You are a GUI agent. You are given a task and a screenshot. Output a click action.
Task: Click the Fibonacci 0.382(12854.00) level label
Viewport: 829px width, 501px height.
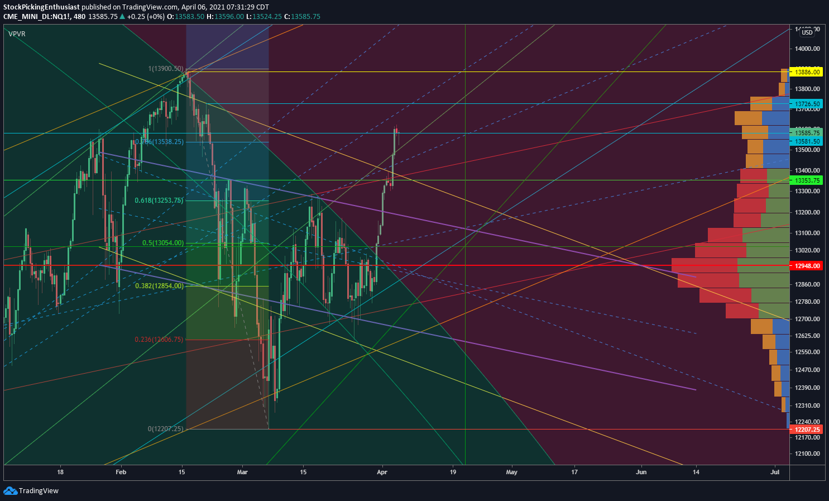(159, 286)
